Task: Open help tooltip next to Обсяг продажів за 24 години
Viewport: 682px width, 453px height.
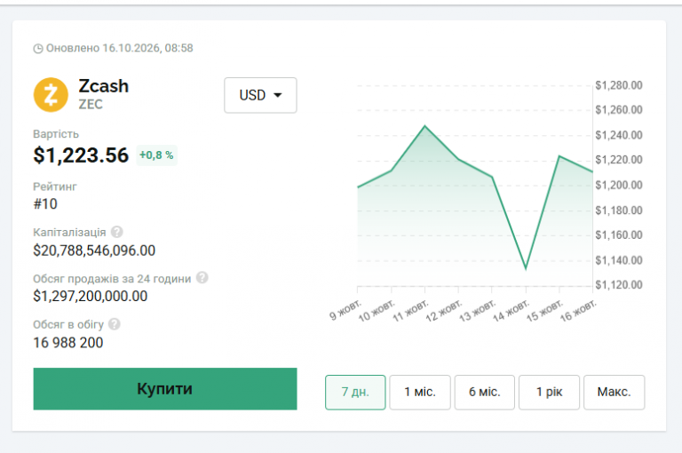Action: click(x=202, y=278)
